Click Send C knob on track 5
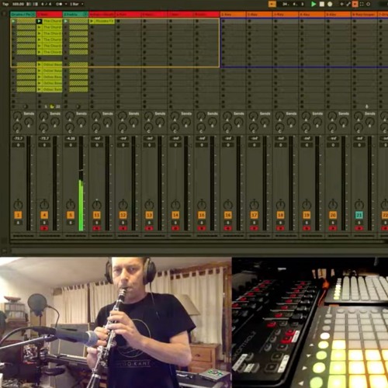The width and height of the screenshot is (388, 388). pyautogui.click(x=70, y=127)
